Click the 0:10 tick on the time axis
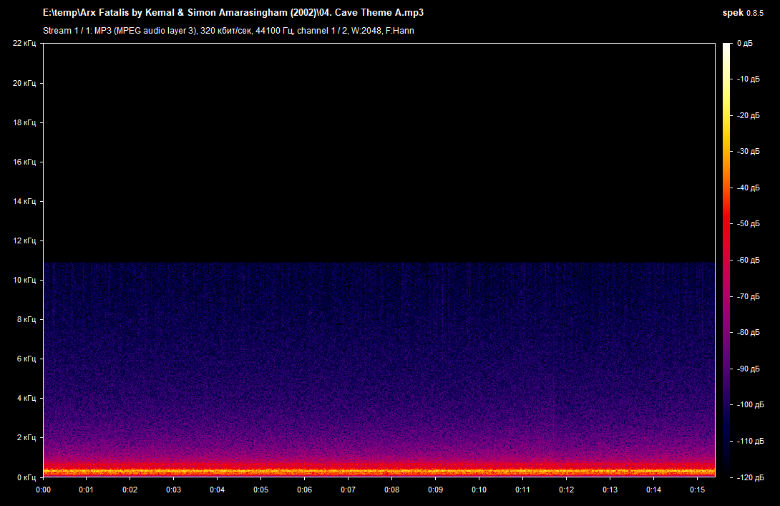 pos(479,490)
